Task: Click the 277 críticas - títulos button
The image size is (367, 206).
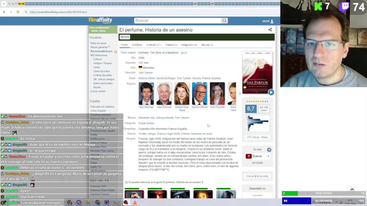Action: tap(257, 137)
